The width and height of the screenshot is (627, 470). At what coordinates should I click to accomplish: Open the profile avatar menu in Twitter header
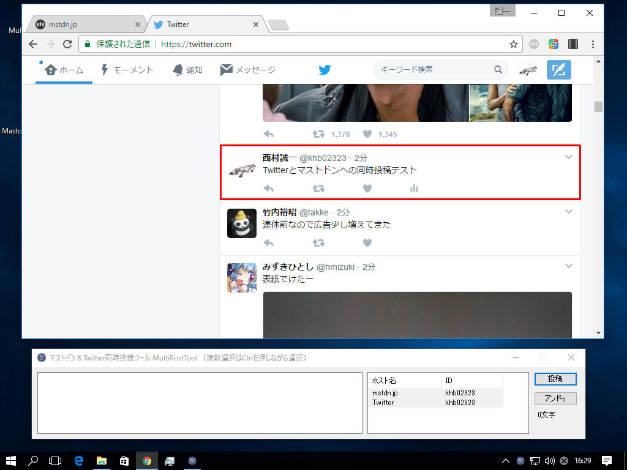527,70
